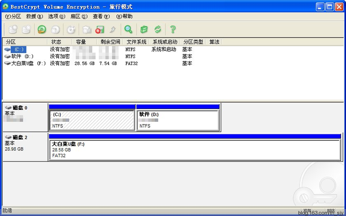Click the green refresh arrows icon
Image resolution: width=346 pixels, height=216 pixels.
tap(158, 30)
